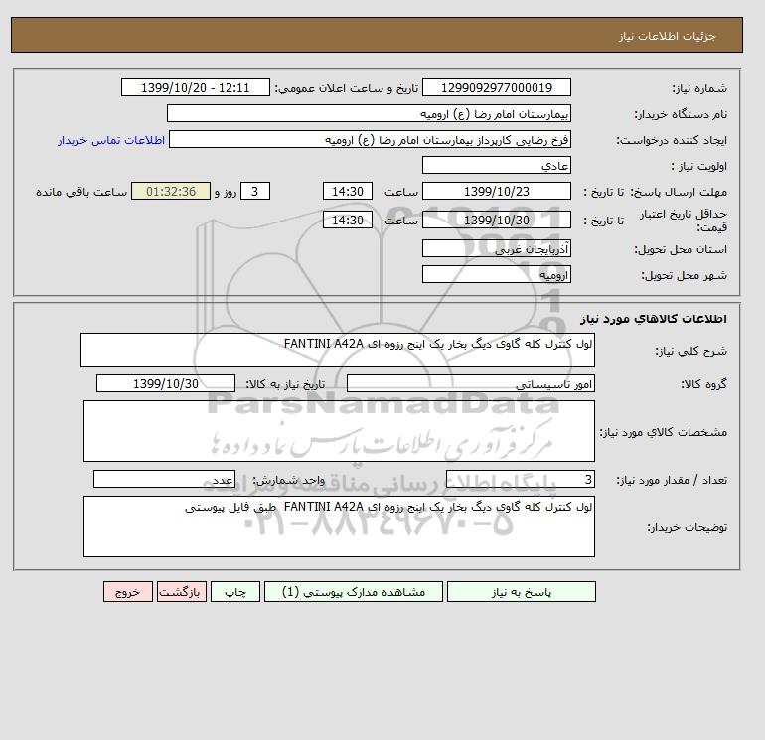This screenshot has width=765, height=740.
Task: Click delivery city field ارومیه
Action: point(496,274)
